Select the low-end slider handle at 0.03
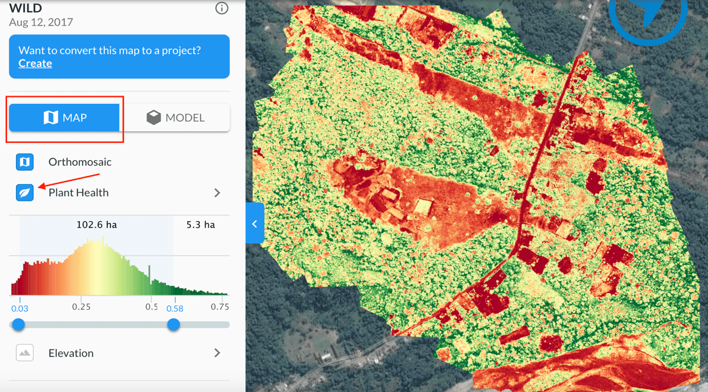708x392 pixels. click(x=19, y=324)
